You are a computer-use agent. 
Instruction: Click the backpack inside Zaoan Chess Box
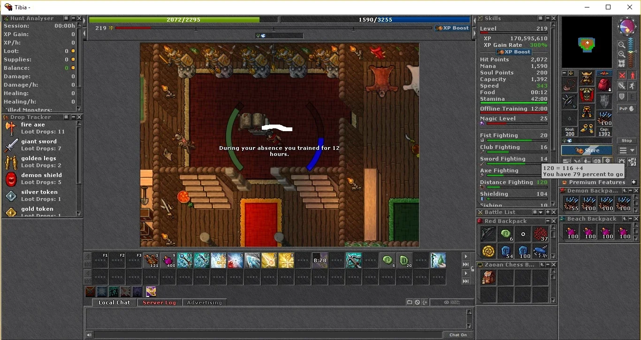click(x=488, y=278)
